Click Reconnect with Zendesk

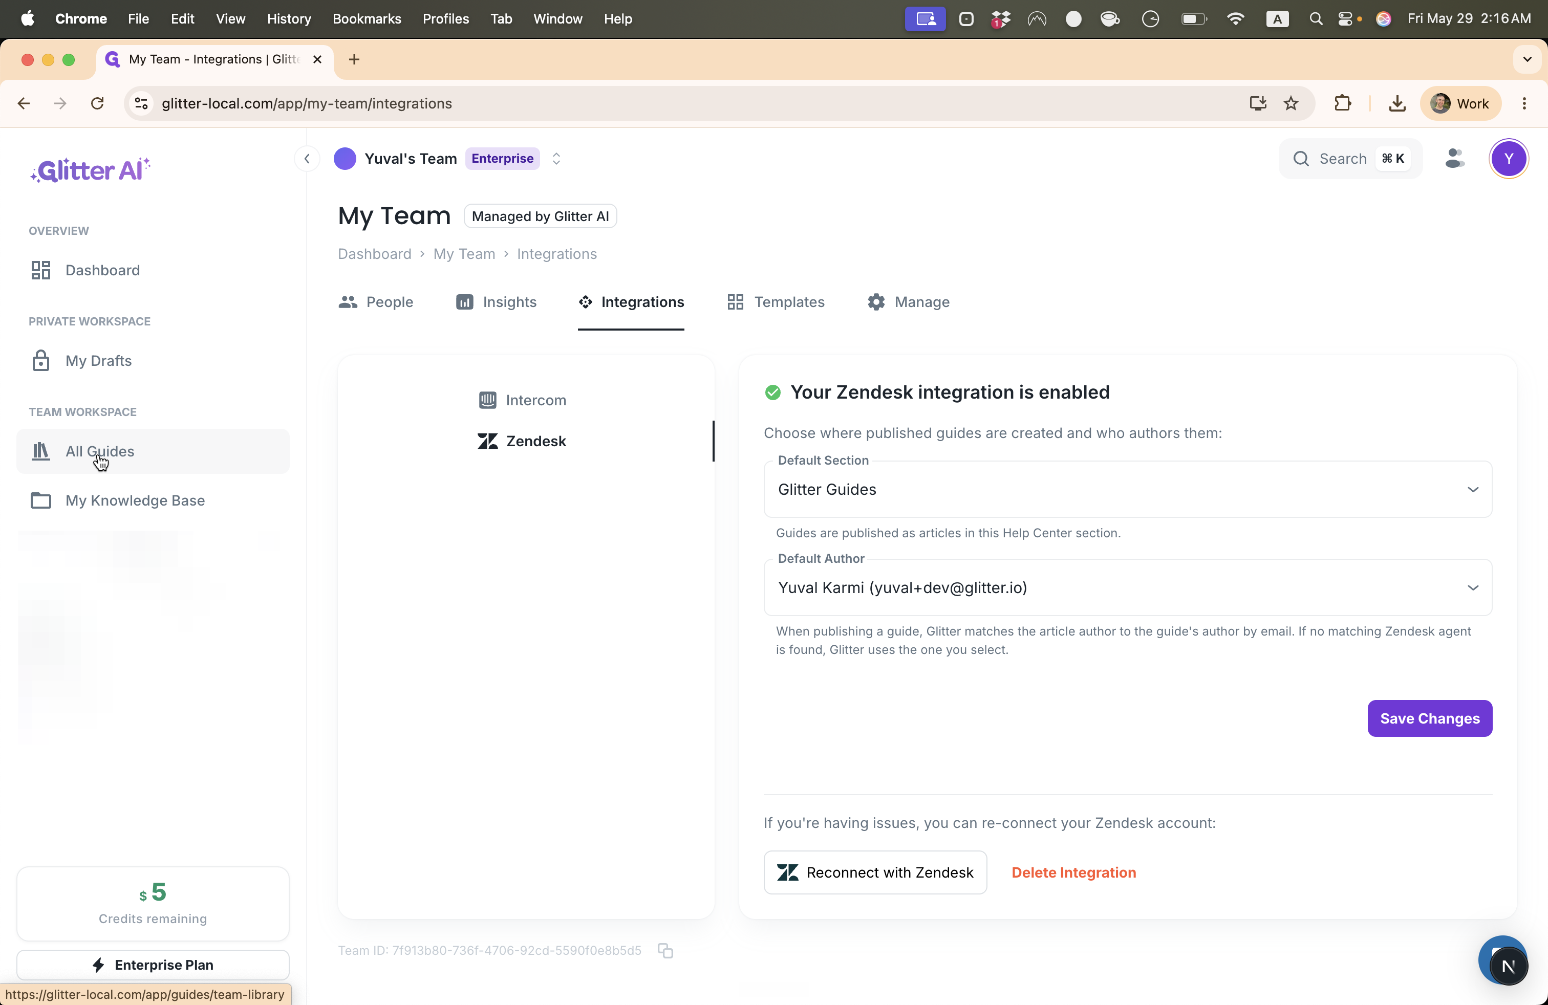pyautogui.click(x=875, y=872)
